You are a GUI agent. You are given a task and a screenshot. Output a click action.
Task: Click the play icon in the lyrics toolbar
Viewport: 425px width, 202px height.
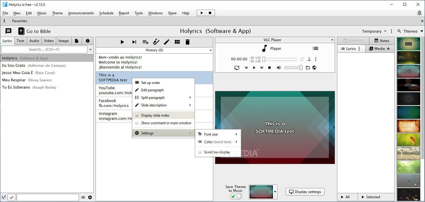pos(122,42)
